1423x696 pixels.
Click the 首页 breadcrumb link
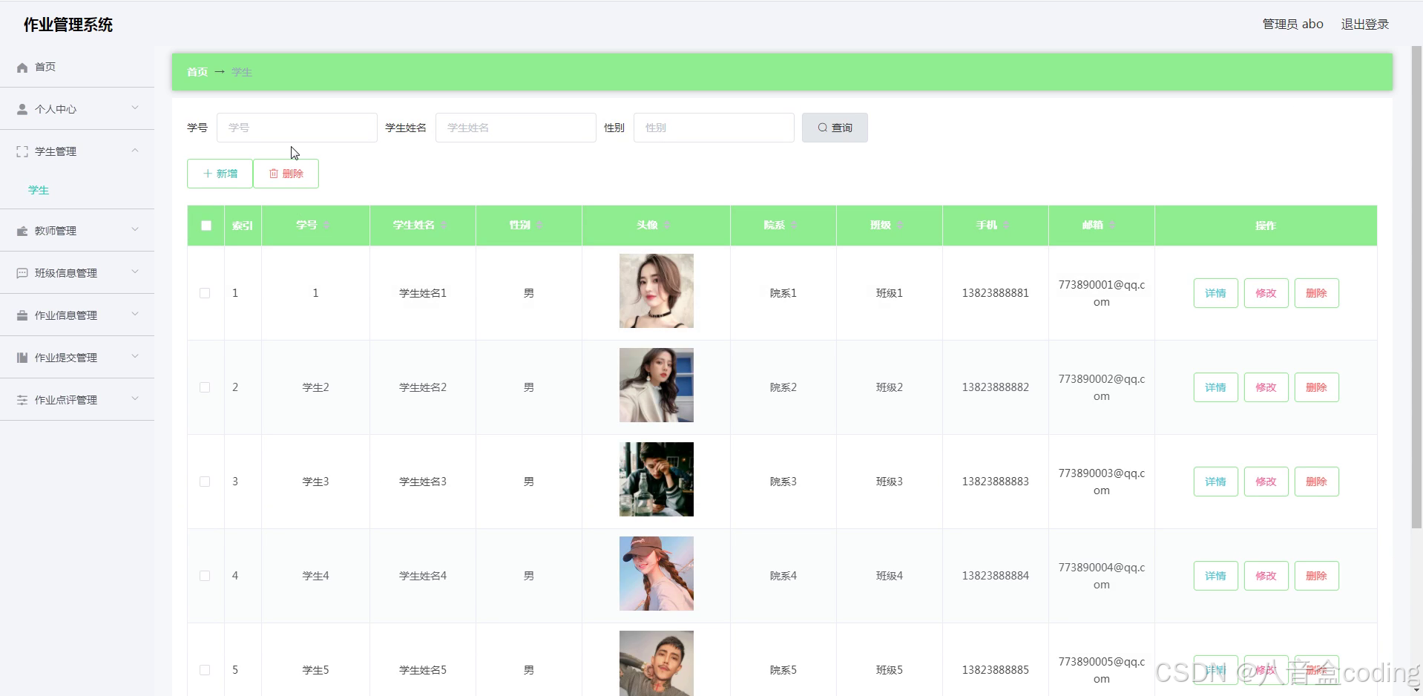click(x=197, y=72)
